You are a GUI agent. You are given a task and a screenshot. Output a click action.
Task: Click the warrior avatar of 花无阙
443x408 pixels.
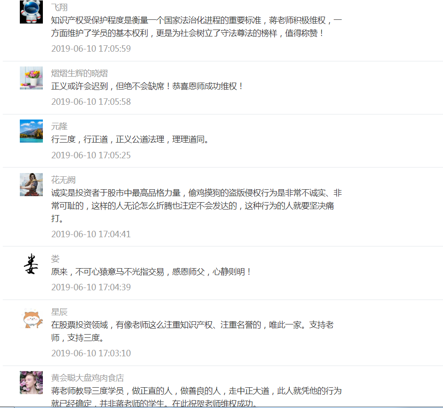[x=31, y=185]
